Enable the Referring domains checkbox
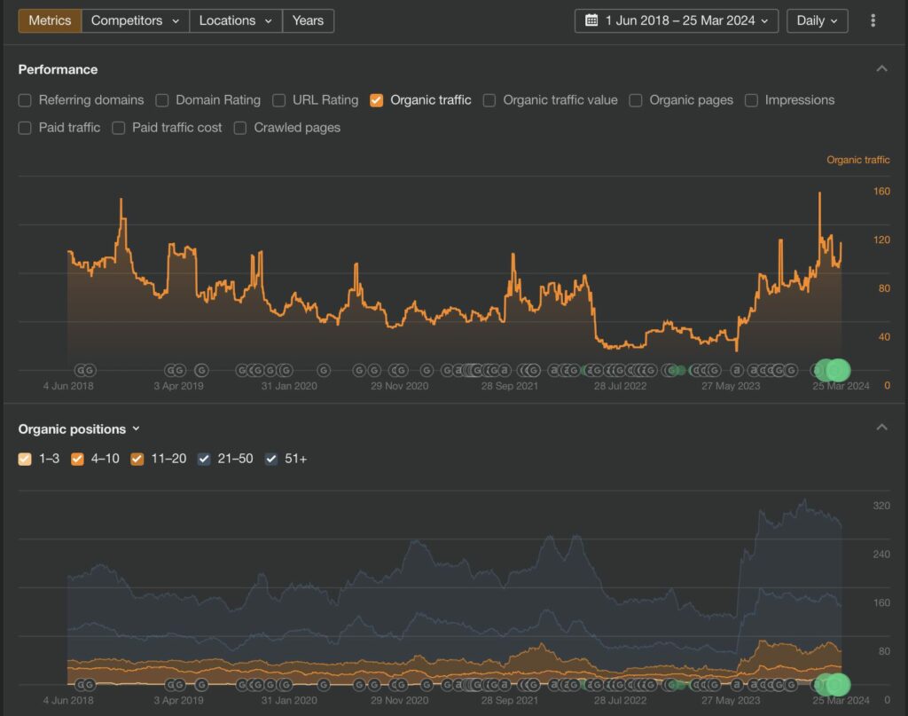Viewport: 908px width, 716px height. tap(25, 100)
